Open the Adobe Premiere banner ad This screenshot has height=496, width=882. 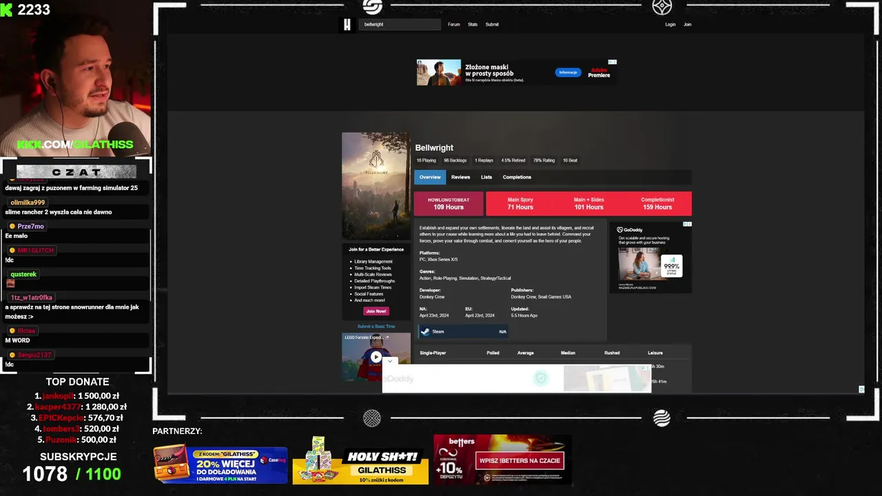pyautogui.click(x=517, y=72)
